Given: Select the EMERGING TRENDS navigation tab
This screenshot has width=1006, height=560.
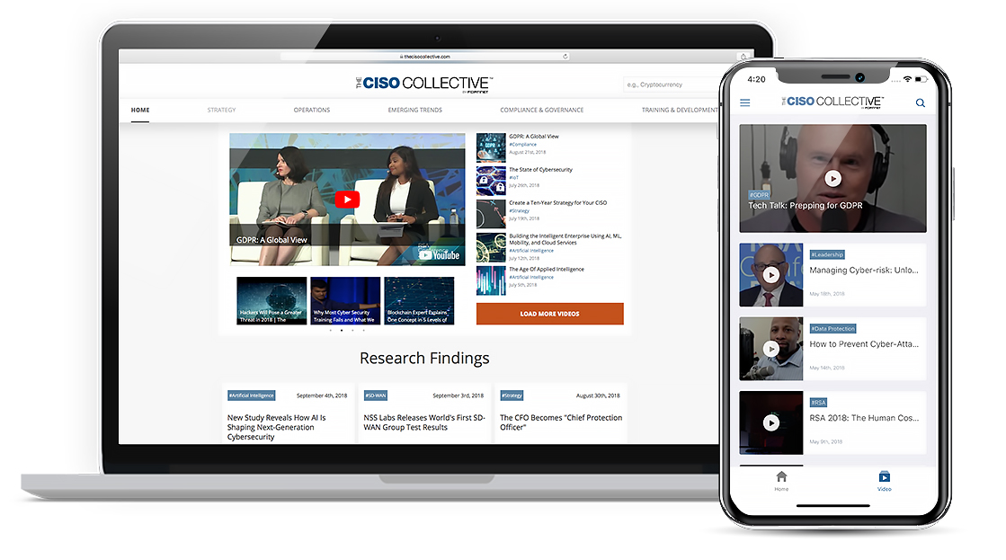Looking at the screenshot, I should click(415, 111).
